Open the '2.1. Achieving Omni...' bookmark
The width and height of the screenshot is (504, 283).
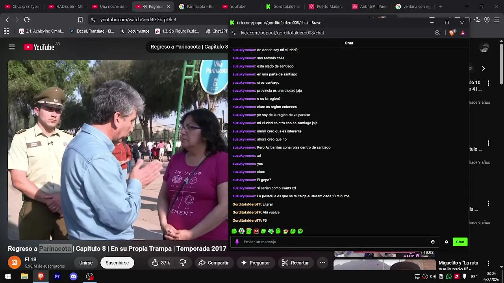(41, 31)
